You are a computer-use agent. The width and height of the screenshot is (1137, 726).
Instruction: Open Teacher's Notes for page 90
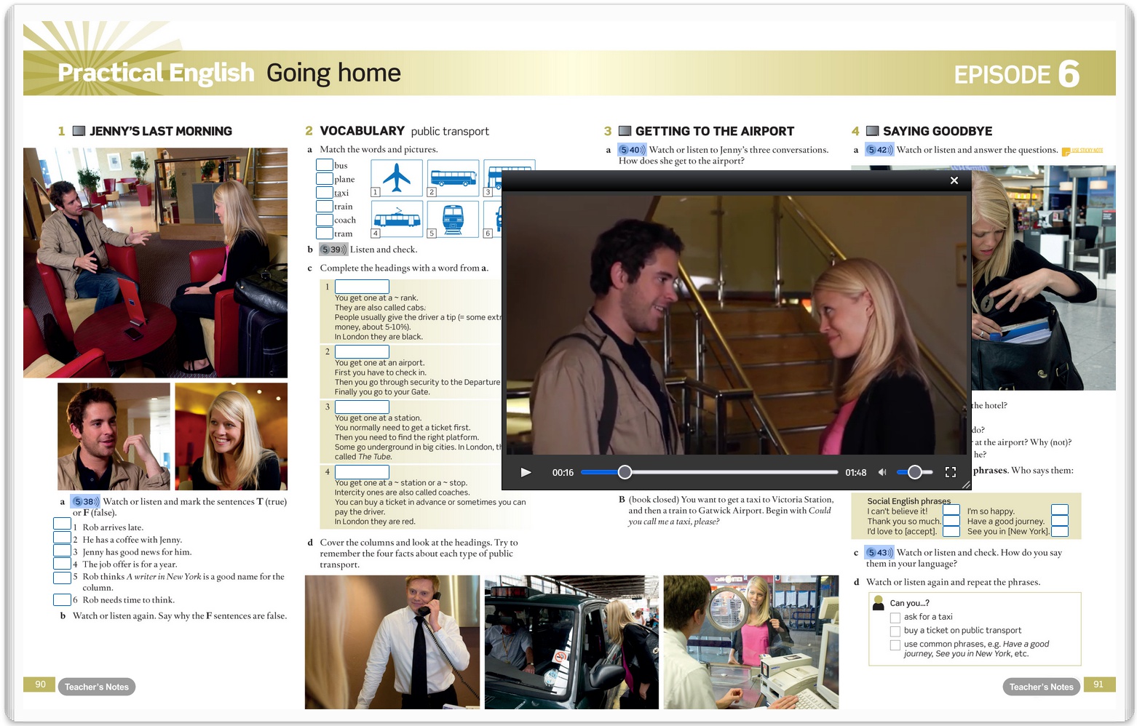tap(96, 687)
